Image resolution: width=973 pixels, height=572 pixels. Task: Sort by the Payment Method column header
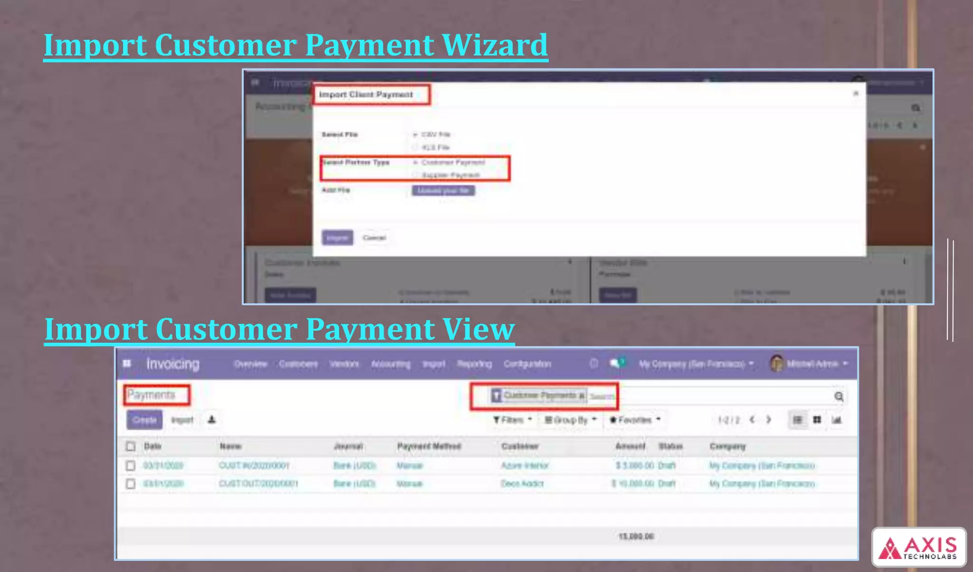[429, 446]
